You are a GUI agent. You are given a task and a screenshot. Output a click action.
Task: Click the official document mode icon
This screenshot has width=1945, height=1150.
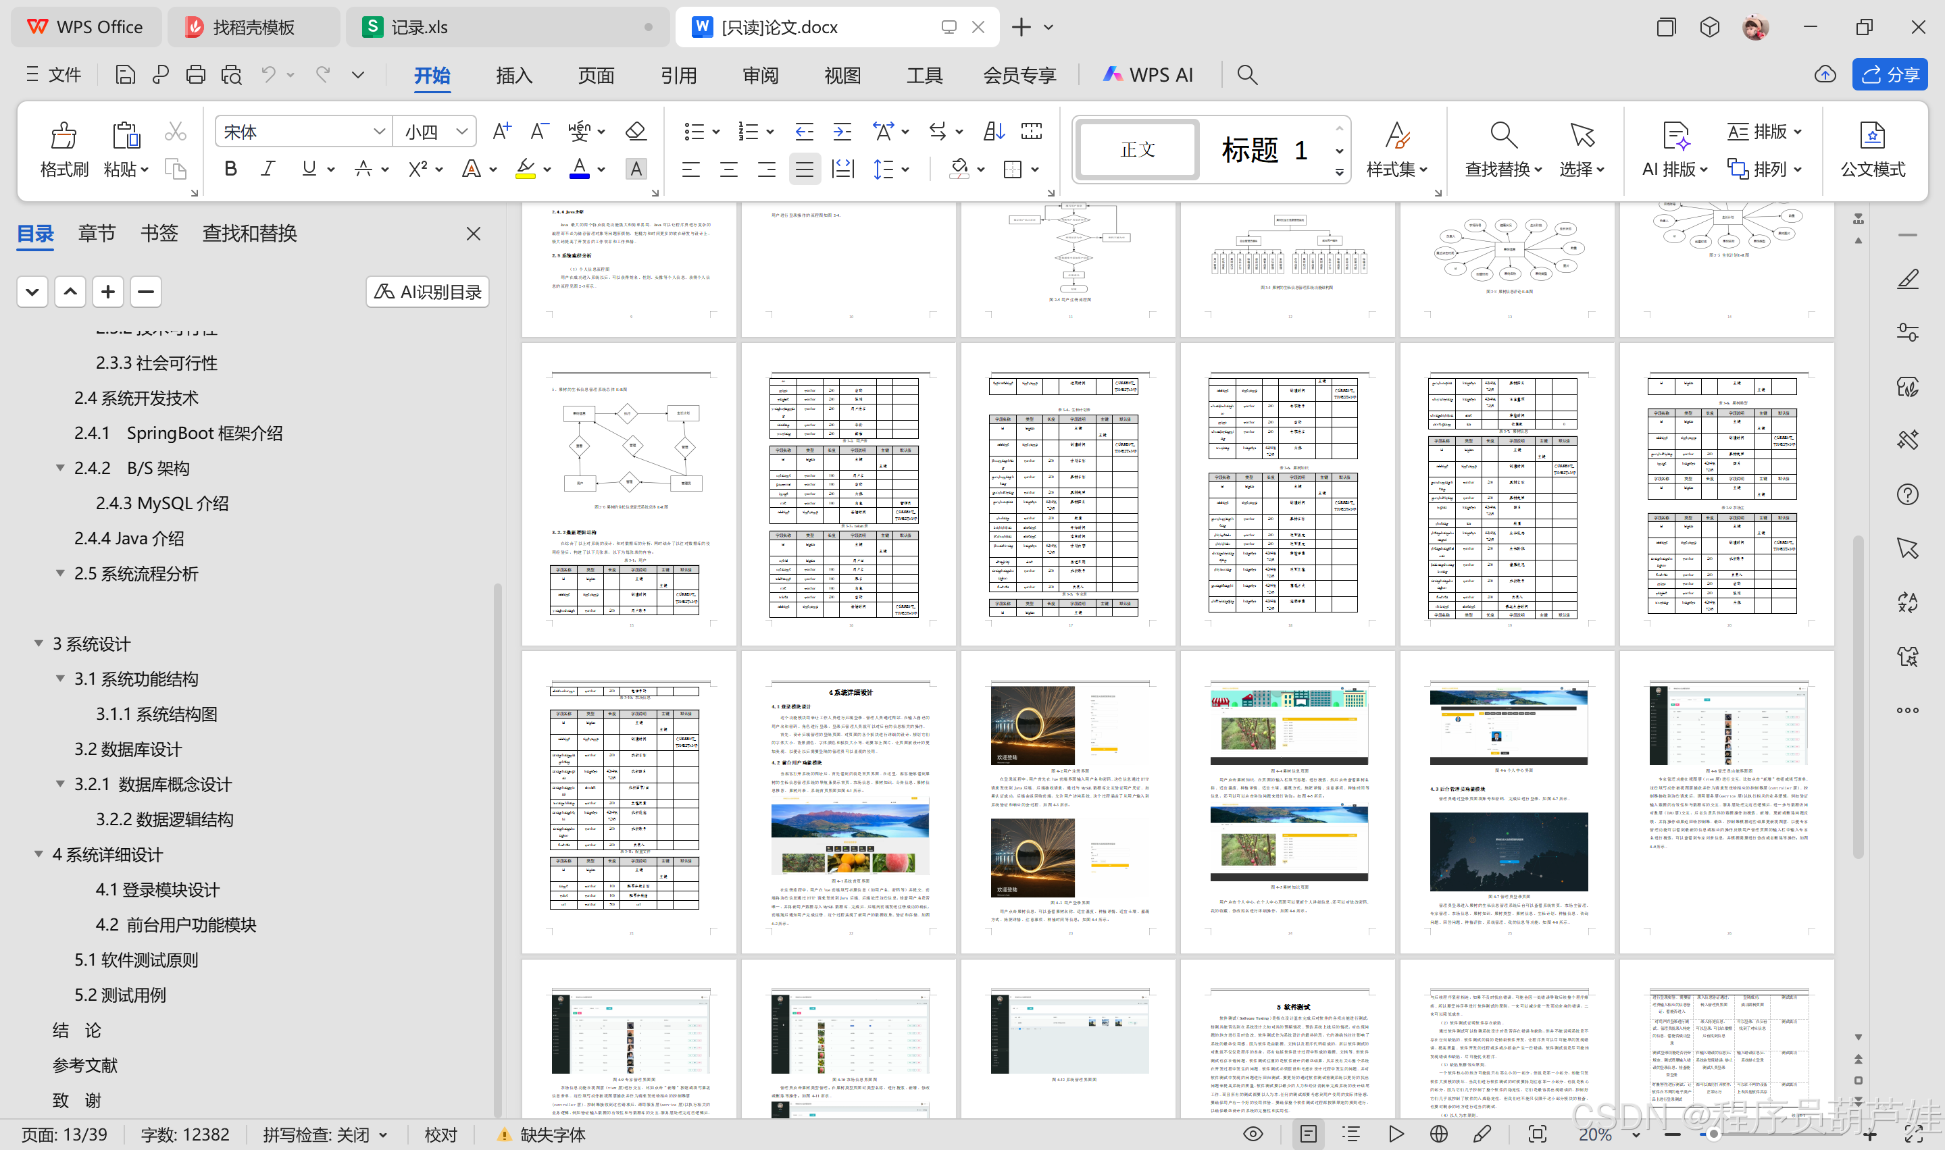(1872, 136)
